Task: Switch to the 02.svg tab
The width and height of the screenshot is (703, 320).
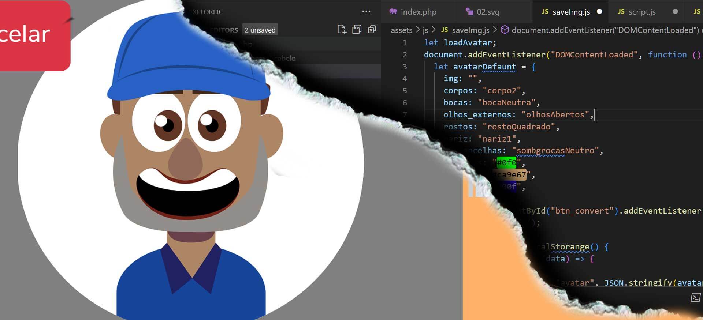Action: (483, 12)
